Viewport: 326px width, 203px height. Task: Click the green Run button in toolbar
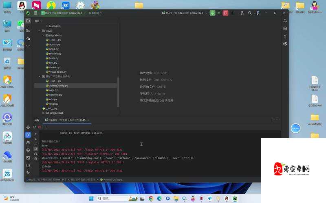click(x=212, y=13)
